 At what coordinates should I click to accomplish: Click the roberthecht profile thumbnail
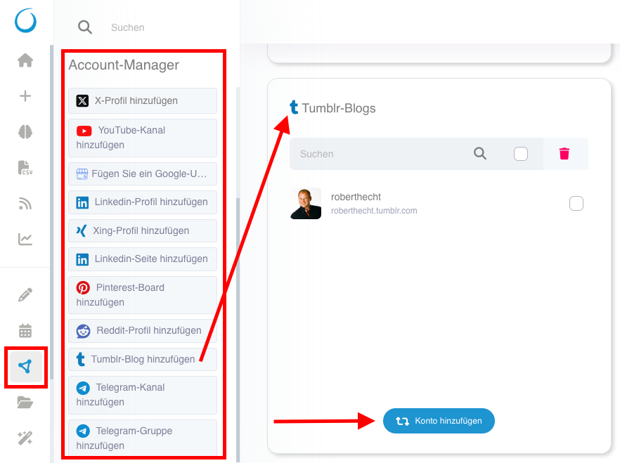[306, 204]
